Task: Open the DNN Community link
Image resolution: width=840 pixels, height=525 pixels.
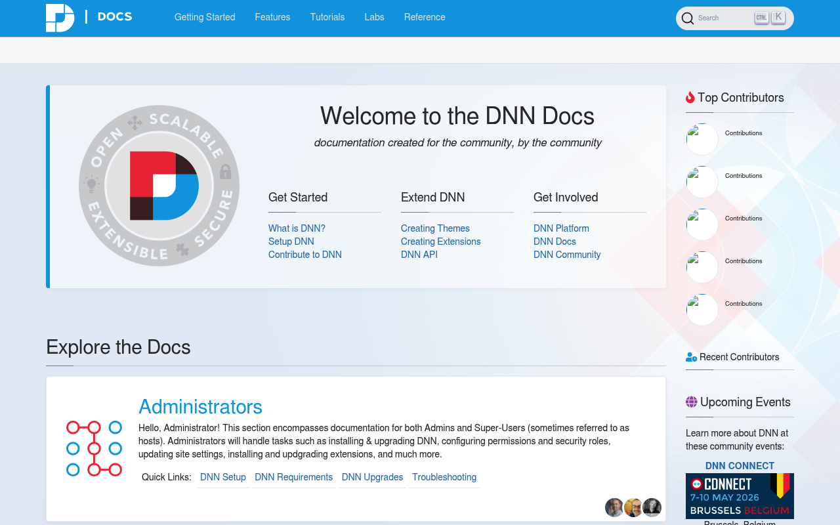Action: coord(567,255)
